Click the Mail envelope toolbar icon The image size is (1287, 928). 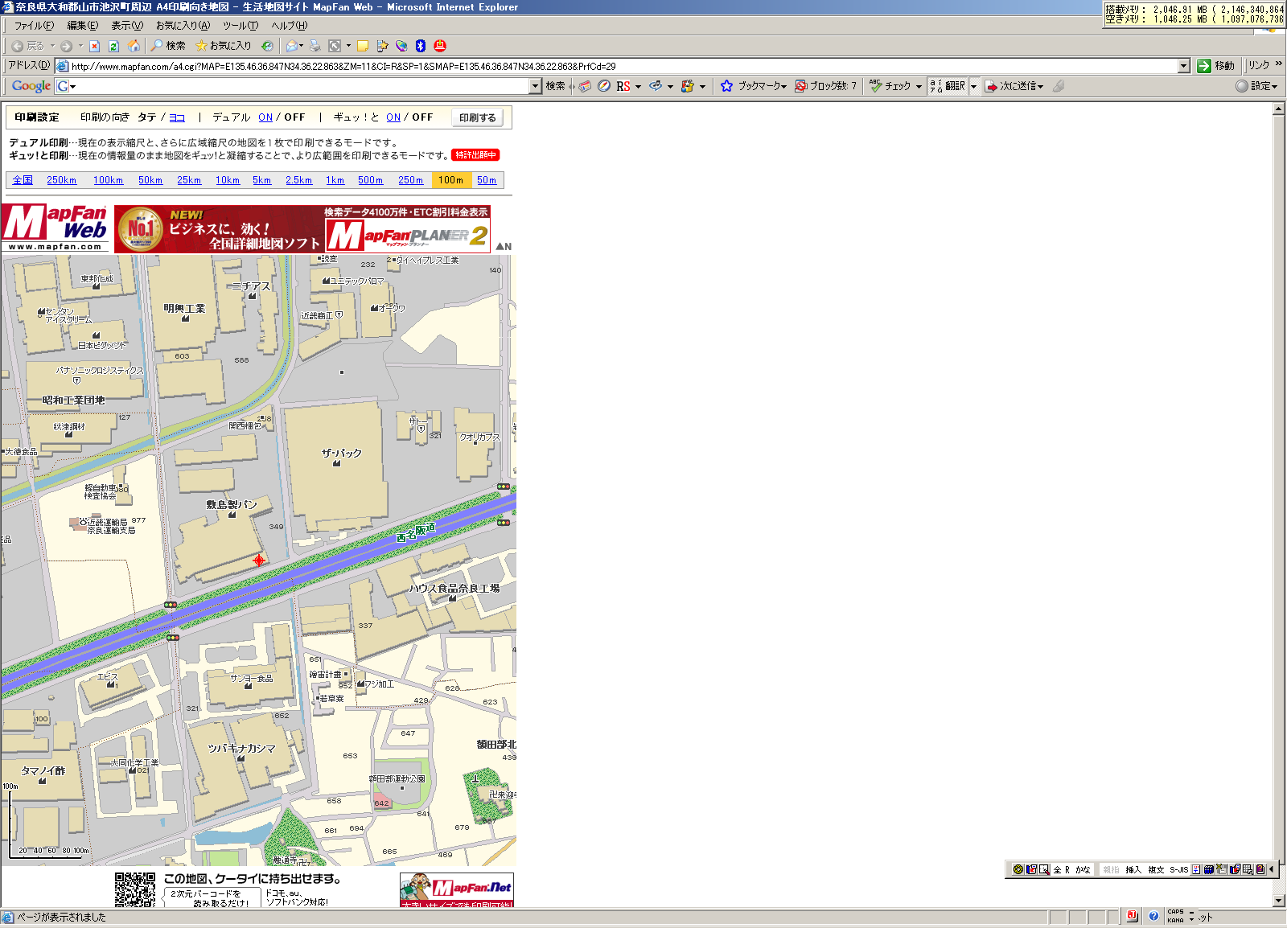pyautogui.click(x=292, y=46)
